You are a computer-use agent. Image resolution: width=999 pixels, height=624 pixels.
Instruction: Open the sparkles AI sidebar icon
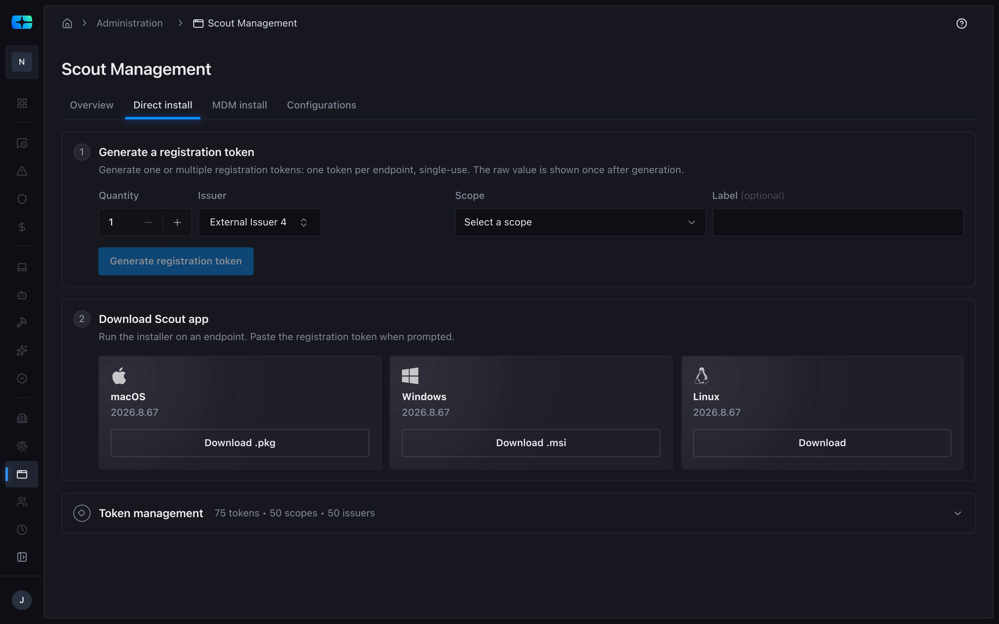coord(22,350)
